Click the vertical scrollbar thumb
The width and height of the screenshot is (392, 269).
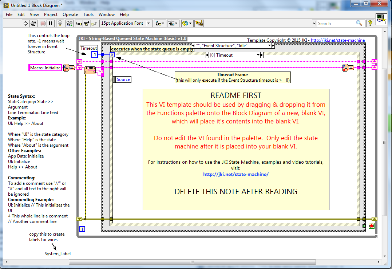click(x=384, y=142)
